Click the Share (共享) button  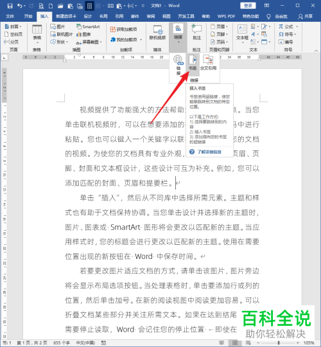point(306,16)
